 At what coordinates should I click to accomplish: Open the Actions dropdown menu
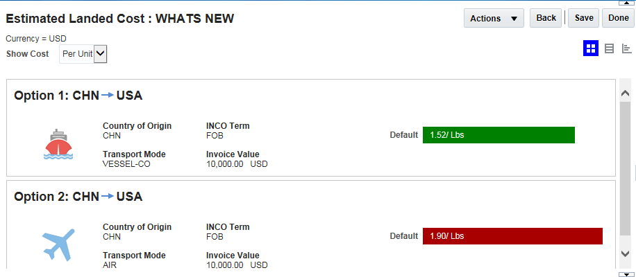click(x=494, y=19)
